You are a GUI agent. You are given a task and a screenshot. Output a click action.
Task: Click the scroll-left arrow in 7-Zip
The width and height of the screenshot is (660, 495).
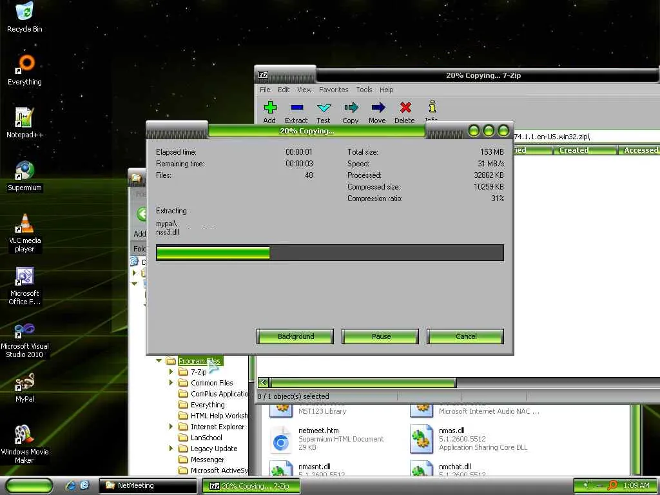(264, 383)
